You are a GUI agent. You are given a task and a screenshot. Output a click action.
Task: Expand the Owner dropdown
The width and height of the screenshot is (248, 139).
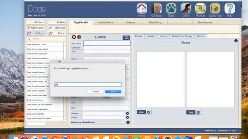123,117
